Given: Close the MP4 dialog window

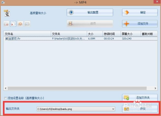Looking at the screenshot, I should coord(157,2).
